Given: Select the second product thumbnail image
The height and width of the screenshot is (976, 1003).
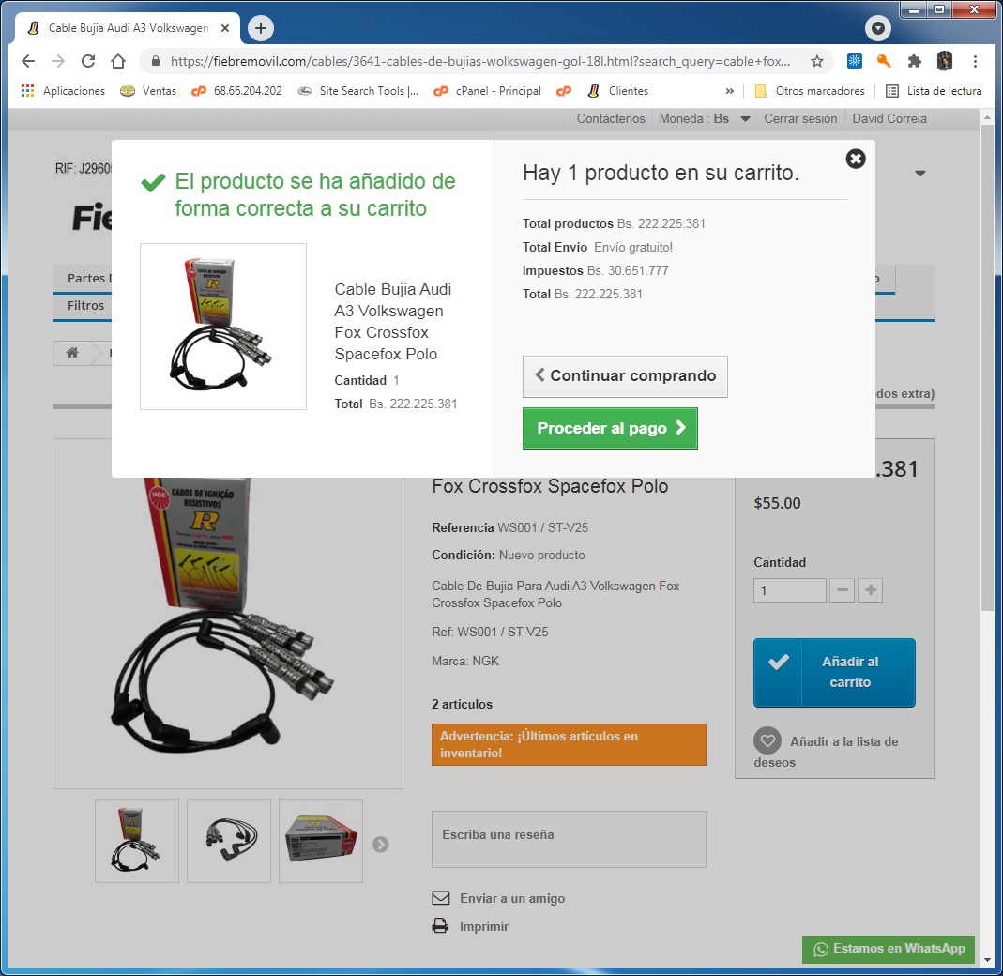Looking at the screenshot, I should click(229, 840).
